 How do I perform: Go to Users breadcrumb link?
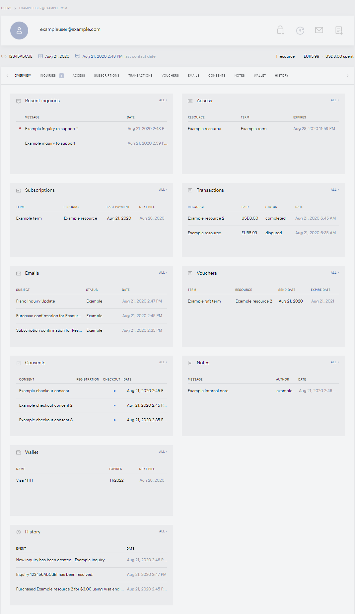point(6,8)
